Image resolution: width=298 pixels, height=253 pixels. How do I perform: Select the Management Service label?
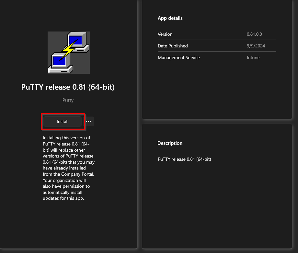coord(178,57)
